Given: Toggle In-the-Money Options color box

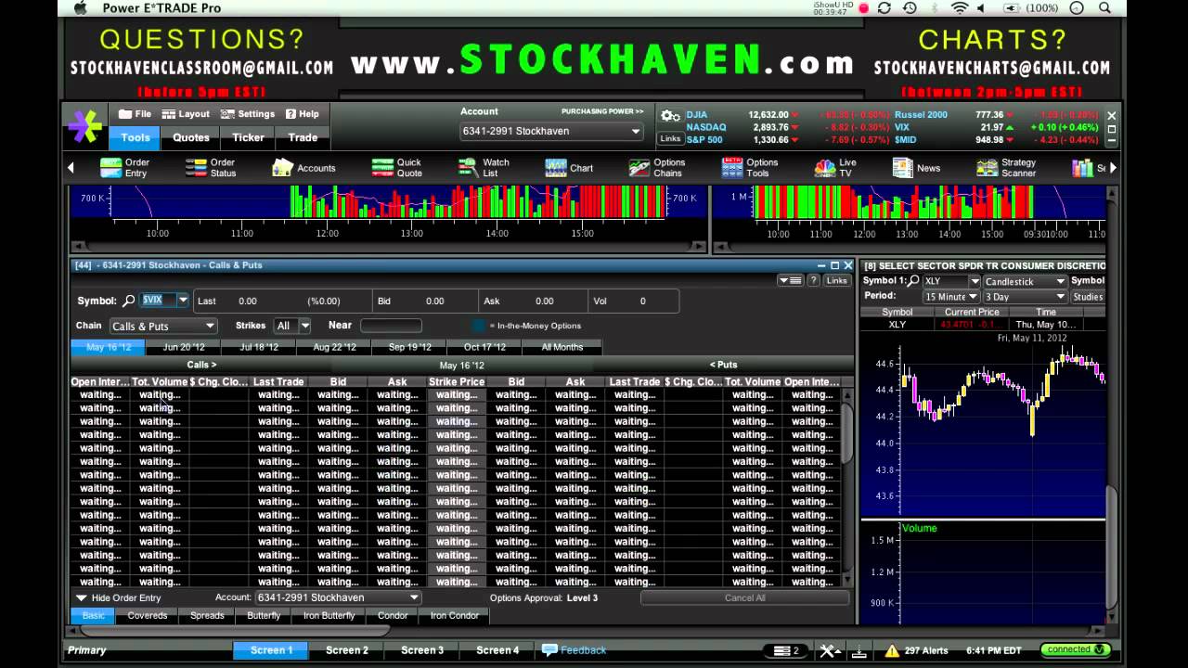Looking at the screenshot, I should [x=479, y=326].
